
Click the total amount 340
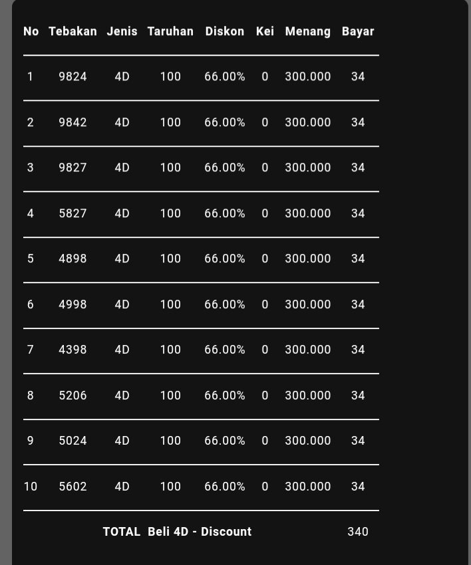point(358,532)
